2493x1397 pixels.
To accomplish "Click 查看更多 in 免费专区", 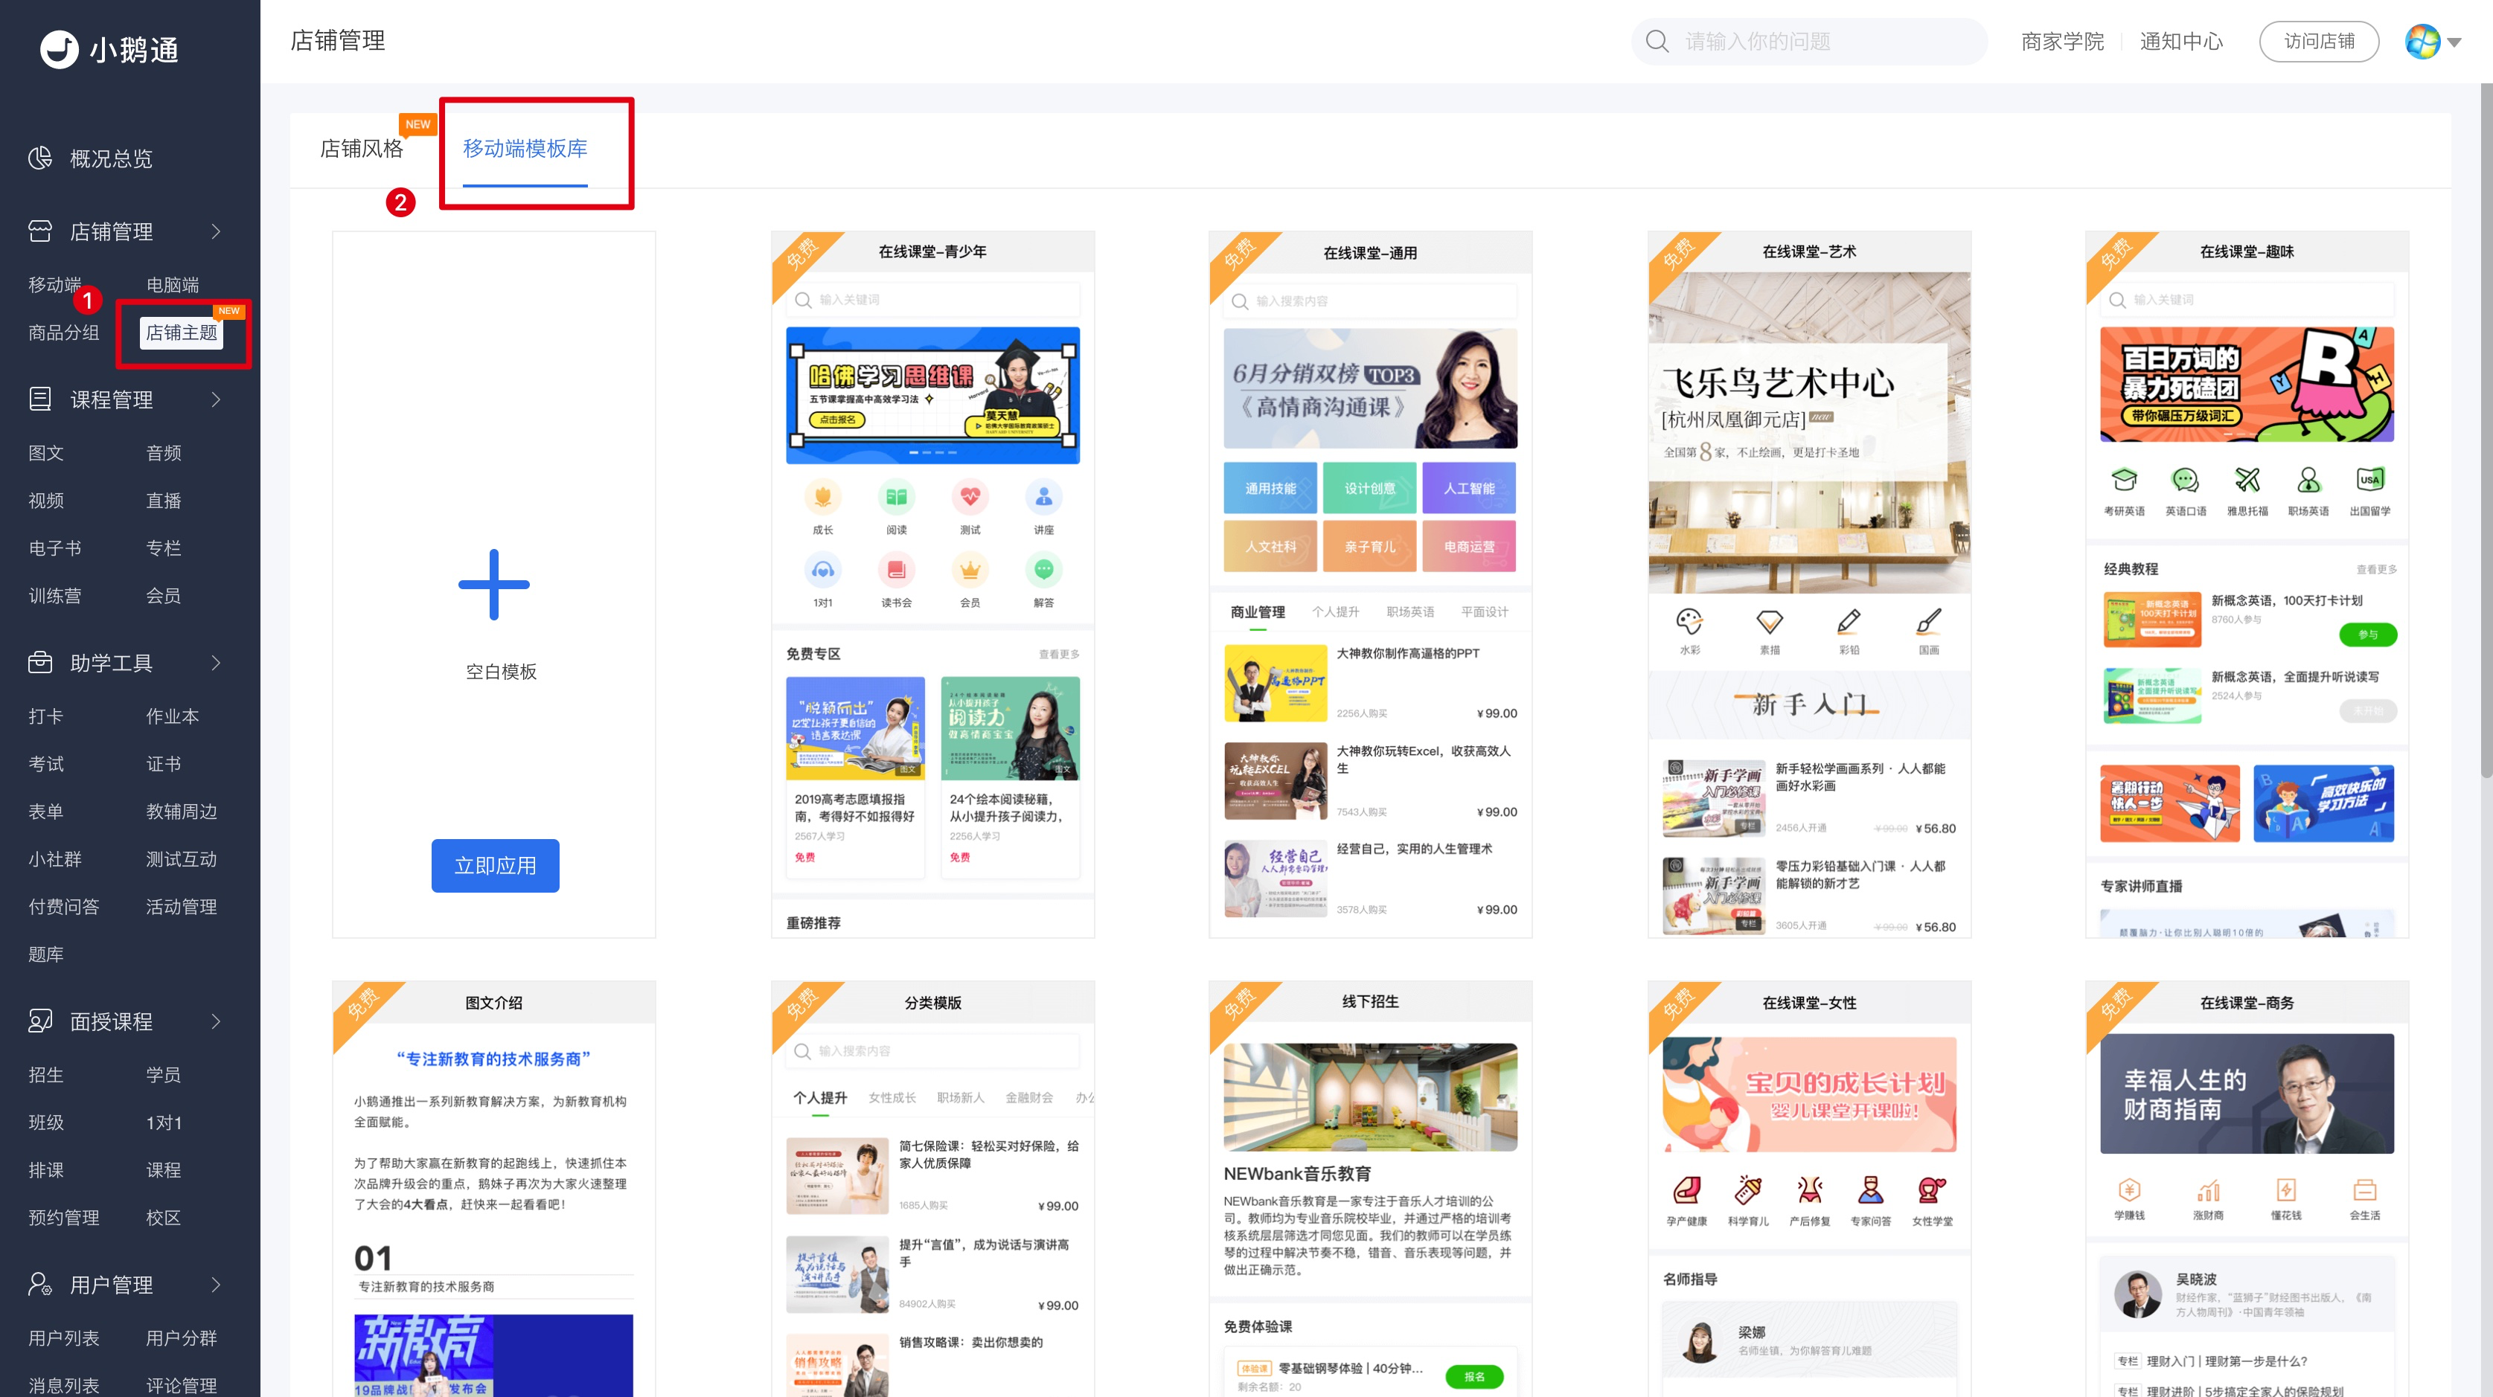I will [1059, 655].
